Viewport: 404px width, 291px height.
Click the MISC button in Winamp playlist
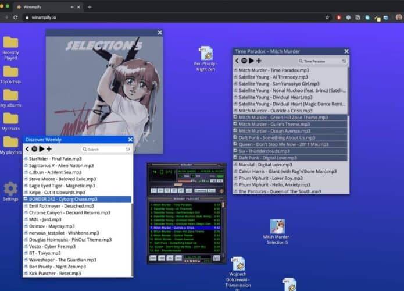click(x=178, y=258)
